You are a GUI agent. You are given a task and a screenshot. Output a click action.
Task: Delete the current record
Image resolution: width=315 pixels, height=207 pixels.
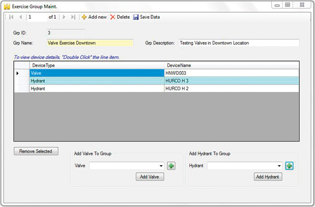(x=120, y=17)
